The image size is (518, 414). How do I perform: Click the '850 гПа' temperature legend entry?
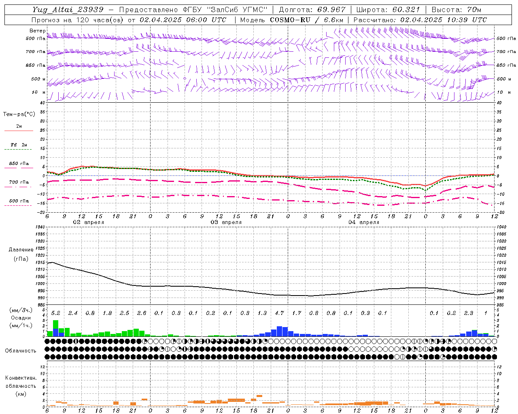pos(19,164)
